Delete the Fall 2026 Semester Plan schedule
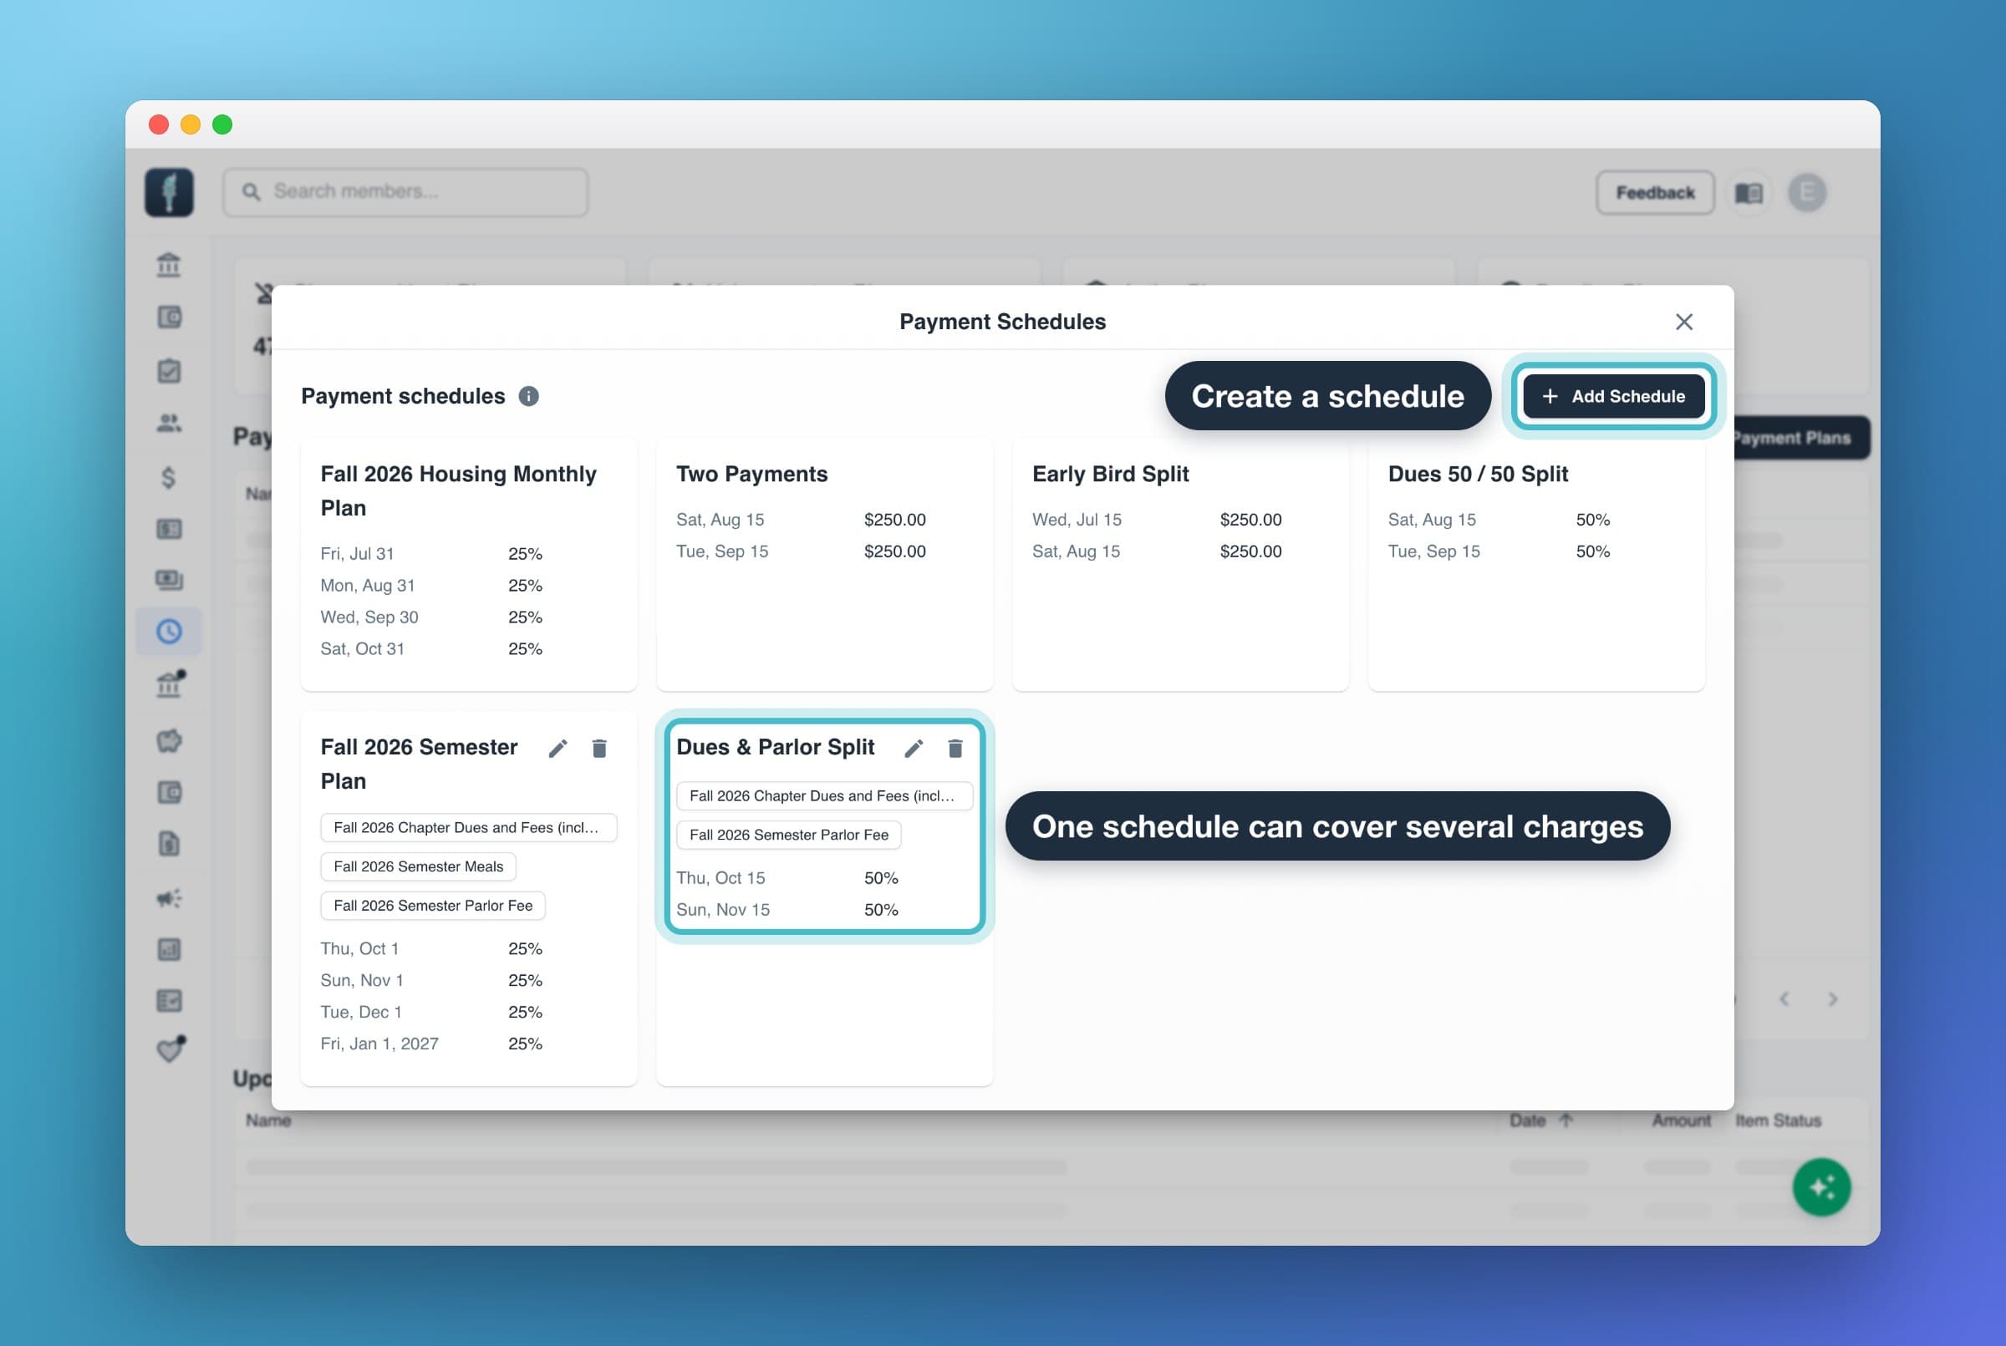2006x1346 pixels. point(599,749)
